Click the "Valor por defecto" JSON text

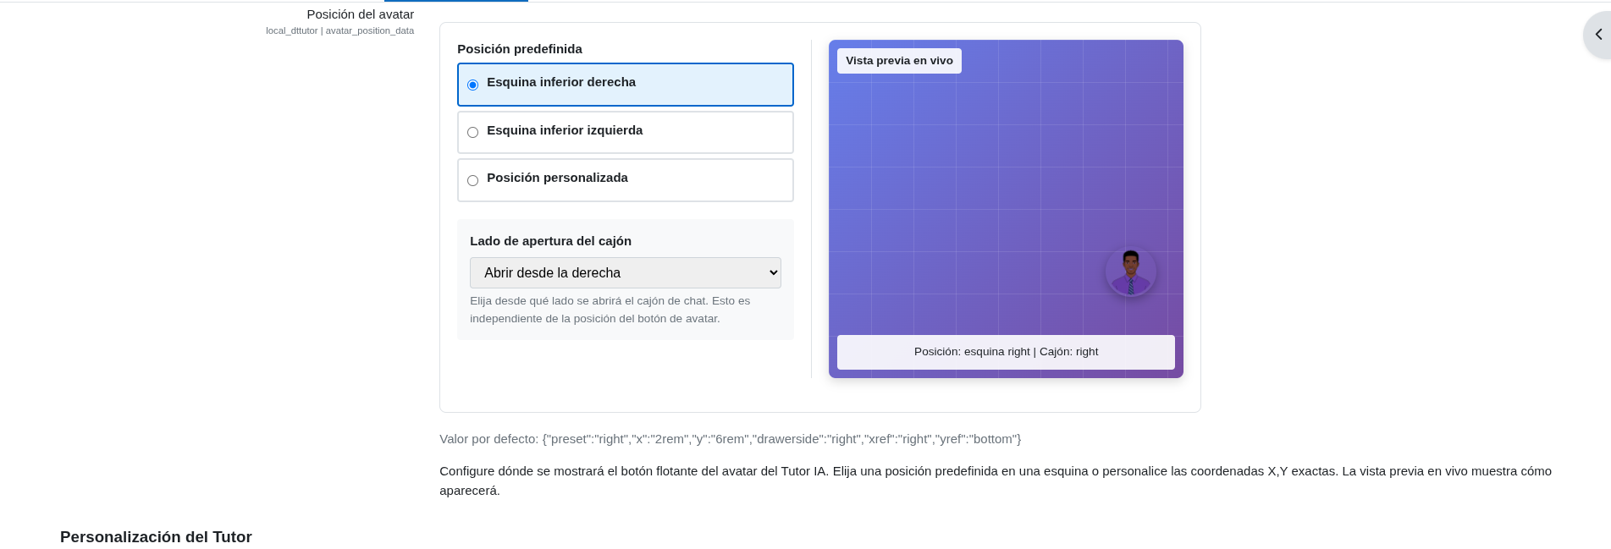(730, 439)
